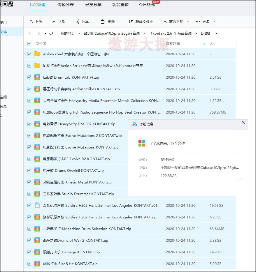Screen dimensions: 256x272
Task: Uncheck the Evolve Mutations 2 KONTAKT checkbox
Action: (29, 135)
